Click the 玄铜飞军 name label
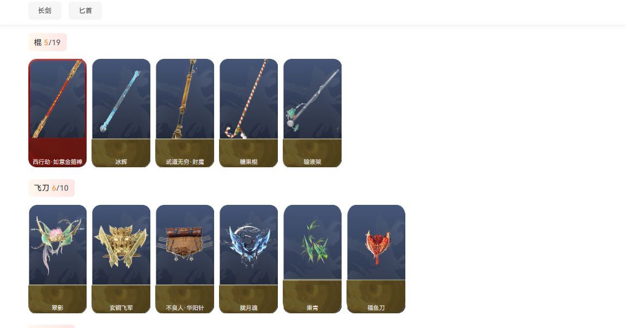The height and width of the screenshot is (328, 626). point(121,308)
